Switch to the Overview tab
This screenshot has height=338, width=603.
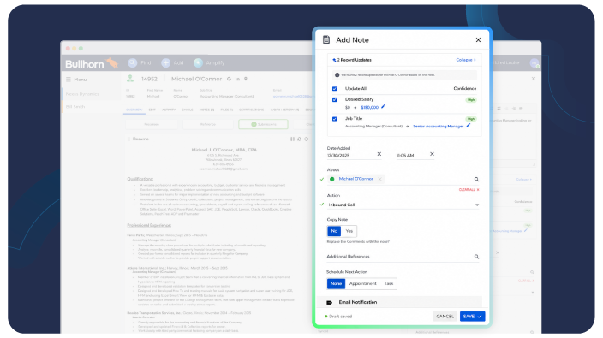pyautogui.click(x=134, y=110)
